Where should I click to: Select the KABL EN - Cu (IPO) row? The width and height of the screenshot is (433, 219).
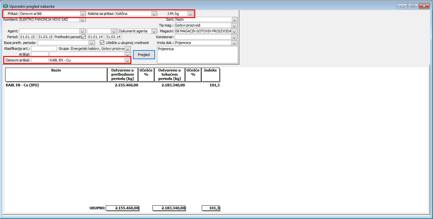(x=23, y=85)
